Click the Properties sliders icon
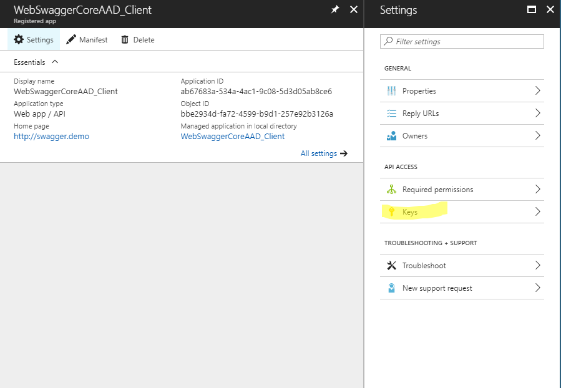 coord(391,91)
